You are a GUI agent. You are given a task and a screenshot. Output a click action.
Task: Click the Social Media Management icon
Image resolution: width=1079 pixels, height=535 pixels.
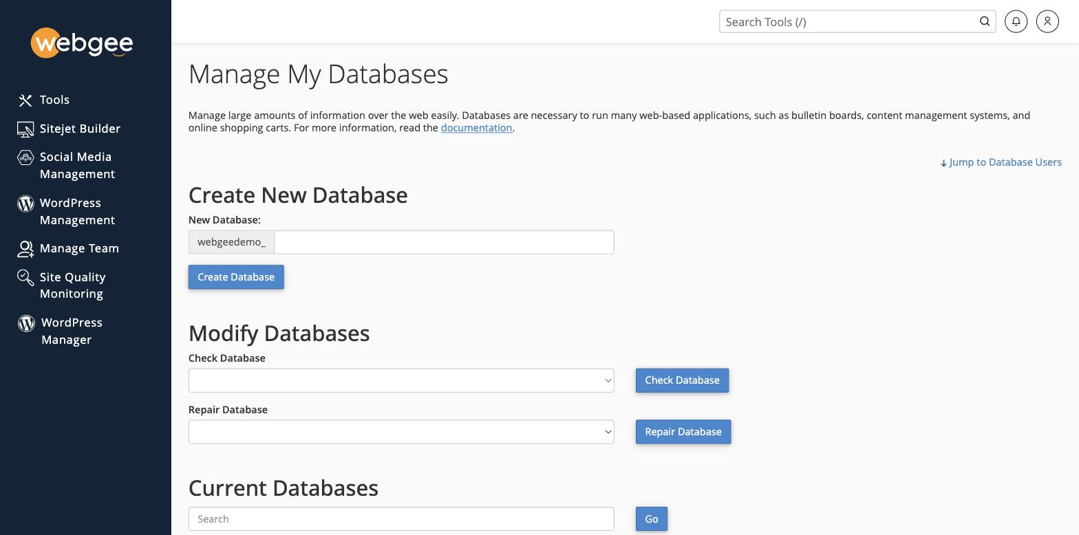click(25, 157)
